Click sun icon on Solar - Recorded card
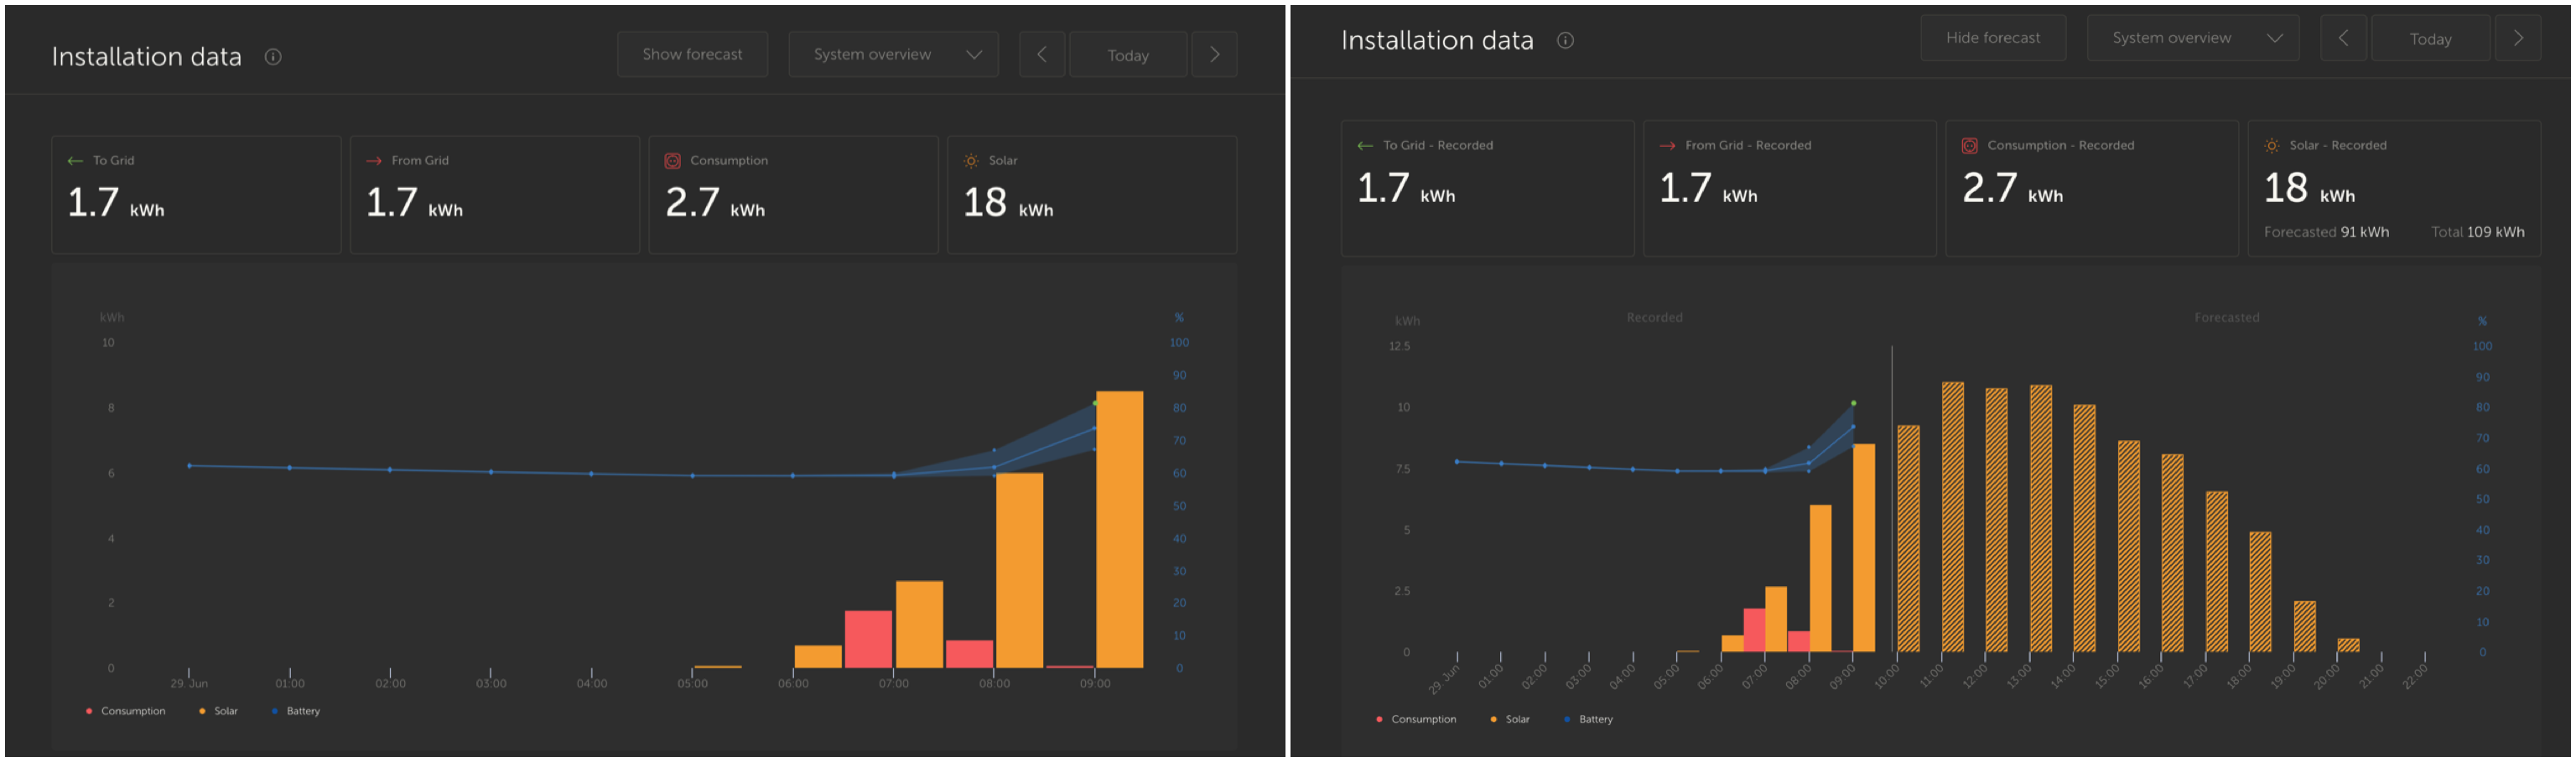Image resolution: width=2576 pixels, height=762 pixels. 2272,146
